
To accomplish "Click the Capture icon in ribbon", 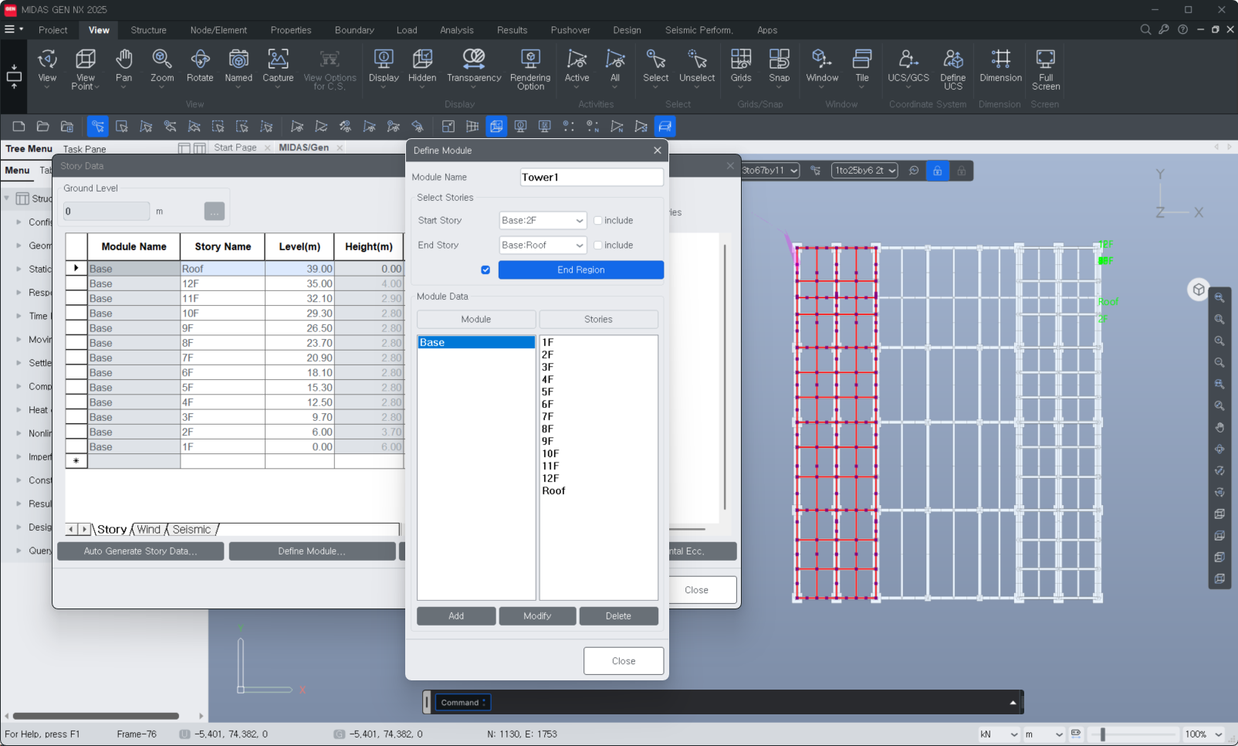I will pos(278,65).
